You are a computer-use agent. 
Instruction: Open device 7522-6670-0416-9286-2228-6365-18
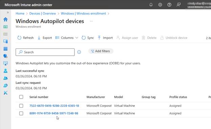[x=54, y=106]
